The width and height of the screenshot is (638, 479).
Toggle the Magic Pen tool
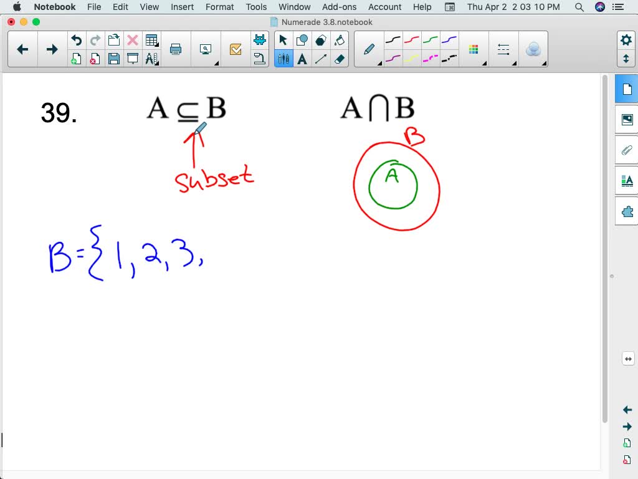(534, 49)
